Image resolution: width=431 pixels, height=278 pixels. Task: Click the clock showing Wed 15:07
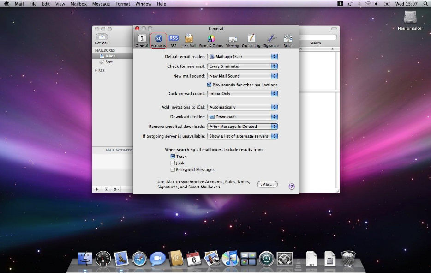[x=406, y=4]
